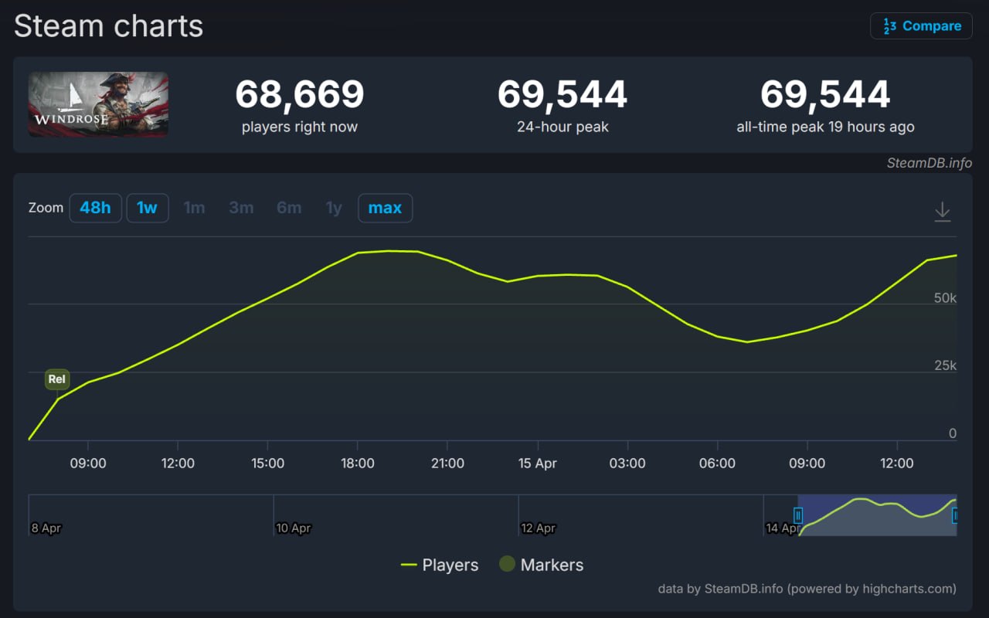989x618 pixels.
Task: Click the left navigator range handle
Action: pos(798,515)
